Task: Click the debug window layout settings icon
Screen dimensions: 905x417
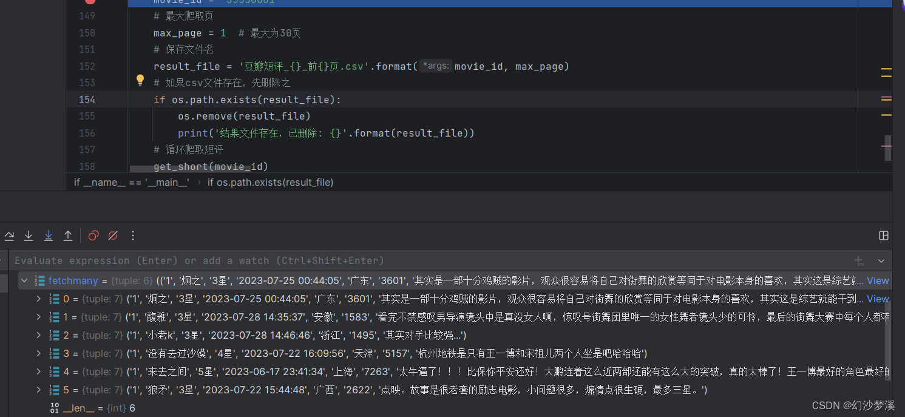Action: [883, 236]
